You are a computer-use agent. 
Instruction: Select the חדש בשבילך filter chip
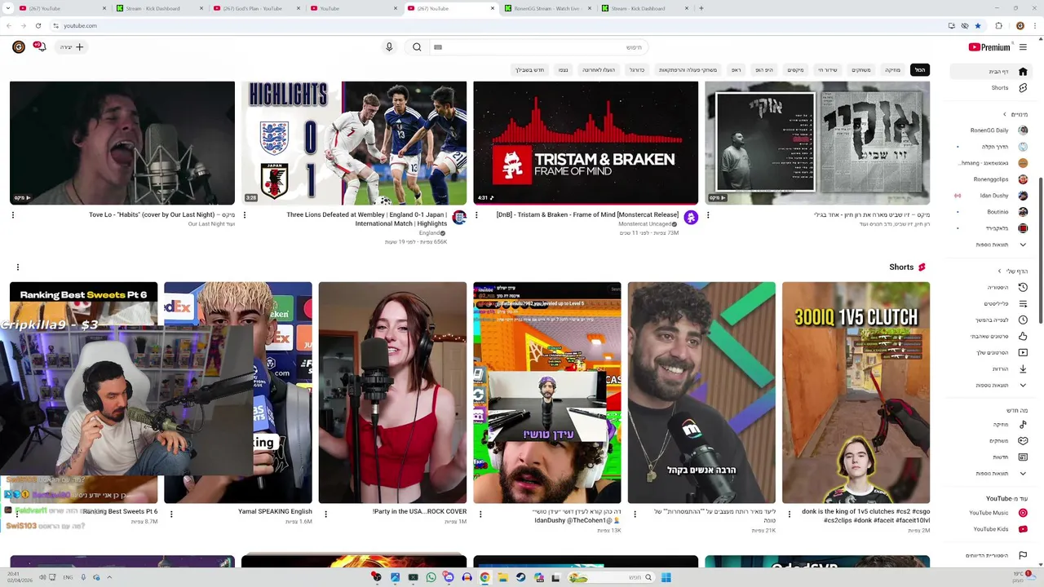pyautogui.click(x=530, y=70)
